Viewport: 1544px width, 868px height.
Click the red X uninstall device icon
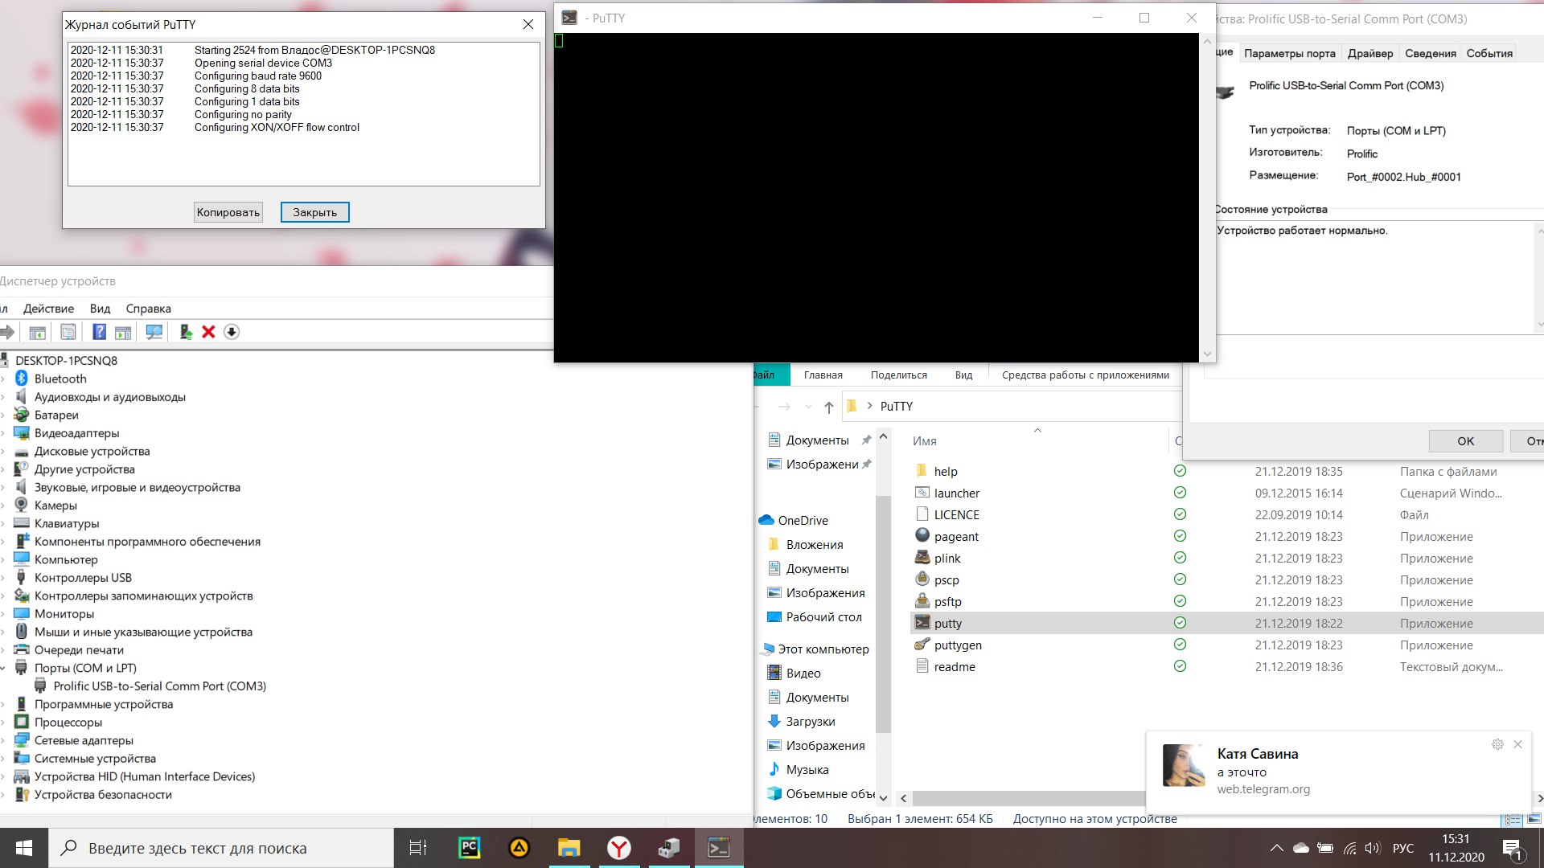point(208,332)
